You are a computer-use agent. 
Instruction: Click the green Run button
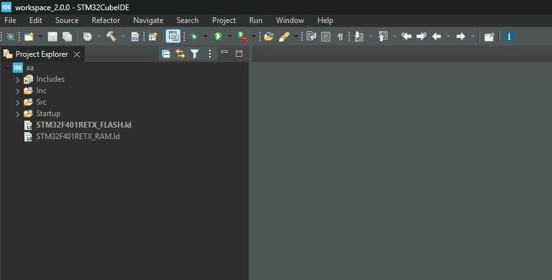click(x=218, y=36)
